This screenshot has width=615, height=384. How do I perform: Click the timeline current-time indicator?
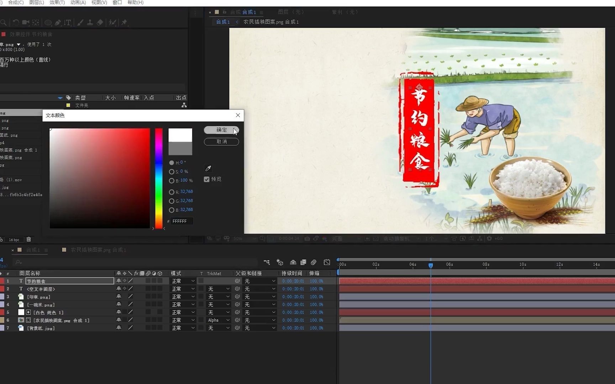tap(431, 266)
